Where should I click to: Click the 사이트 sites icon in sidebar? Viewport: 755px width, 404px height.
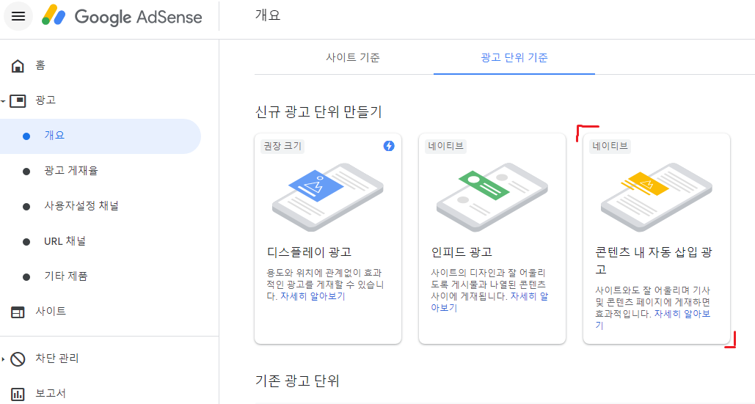tap(18, 312)
